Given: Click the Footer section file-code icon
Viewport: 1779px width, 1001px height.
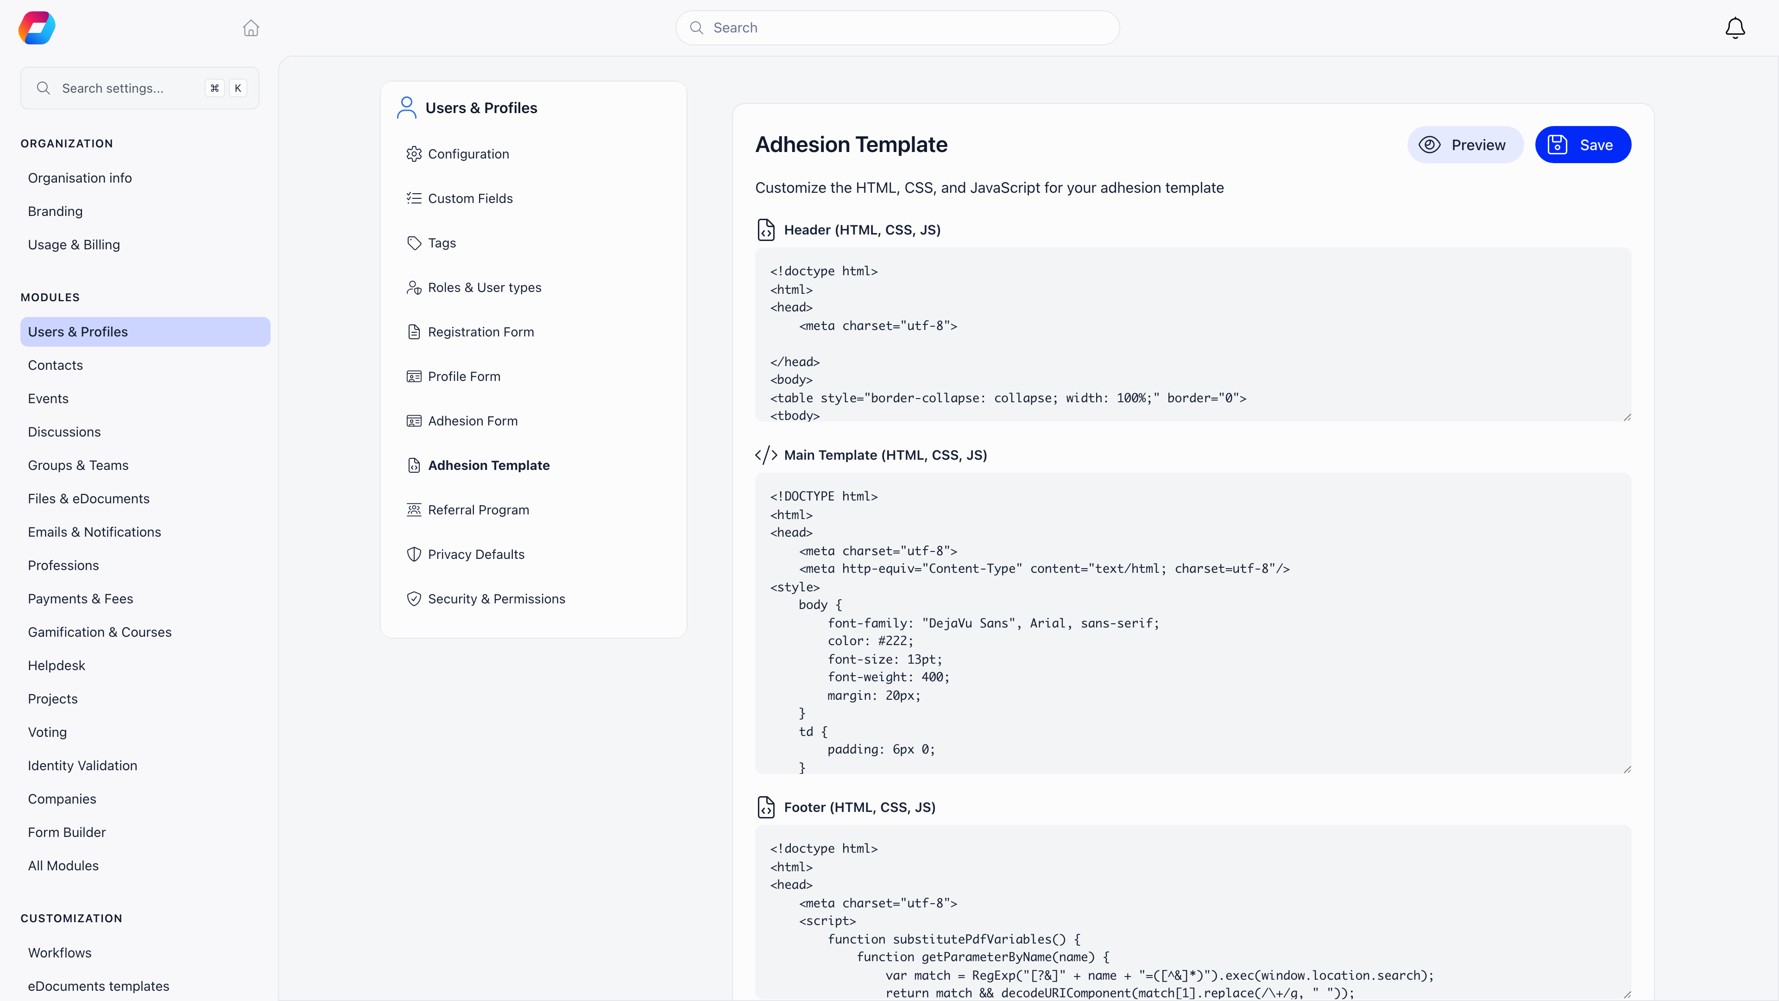Looking at the screenshot, I should coord(766,807).
